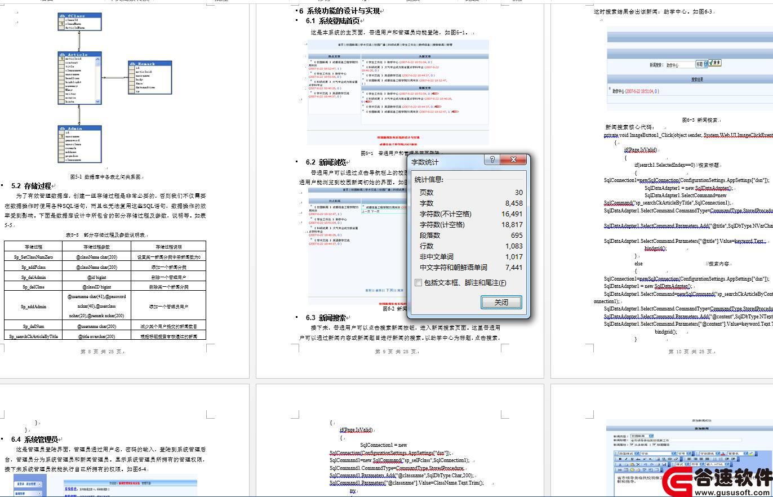Image resolution: width=773 pixels, height=497 pixels.
Task: Click the footer 第 9 页 共 25 页
Action: click(397, 352)
